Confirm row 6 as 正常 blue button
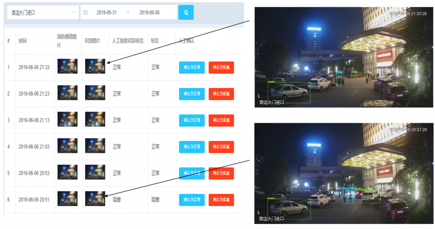Image resolution: width=435 pixels, height=229 pixels. [192, 200]
